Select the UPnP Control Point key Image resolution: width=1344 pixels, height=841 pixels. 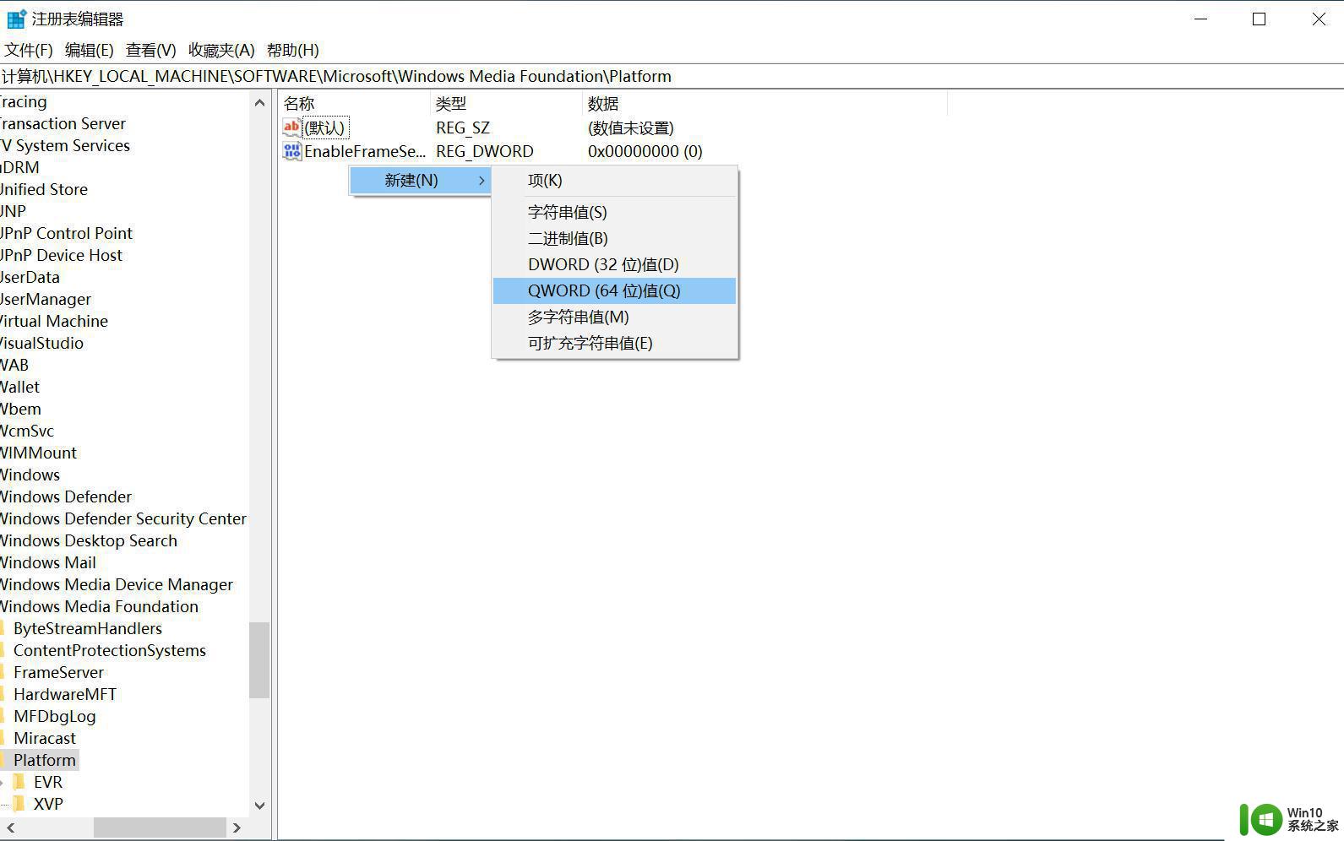[66, 233]
